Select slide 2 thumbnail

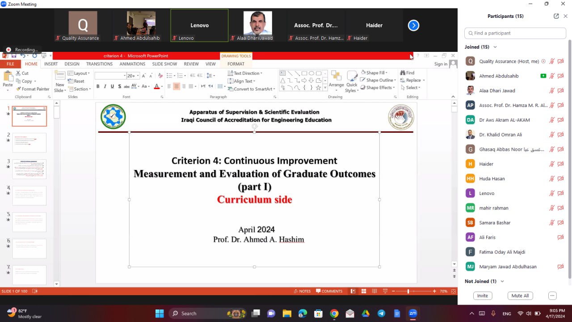(x=29, y=143)
